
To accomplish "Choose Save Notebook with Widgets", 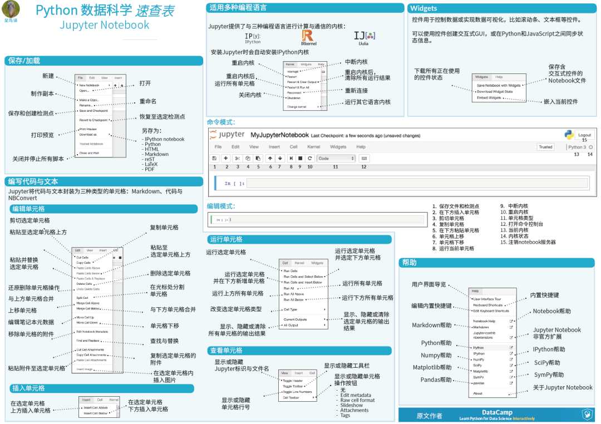I will point(499,86).
